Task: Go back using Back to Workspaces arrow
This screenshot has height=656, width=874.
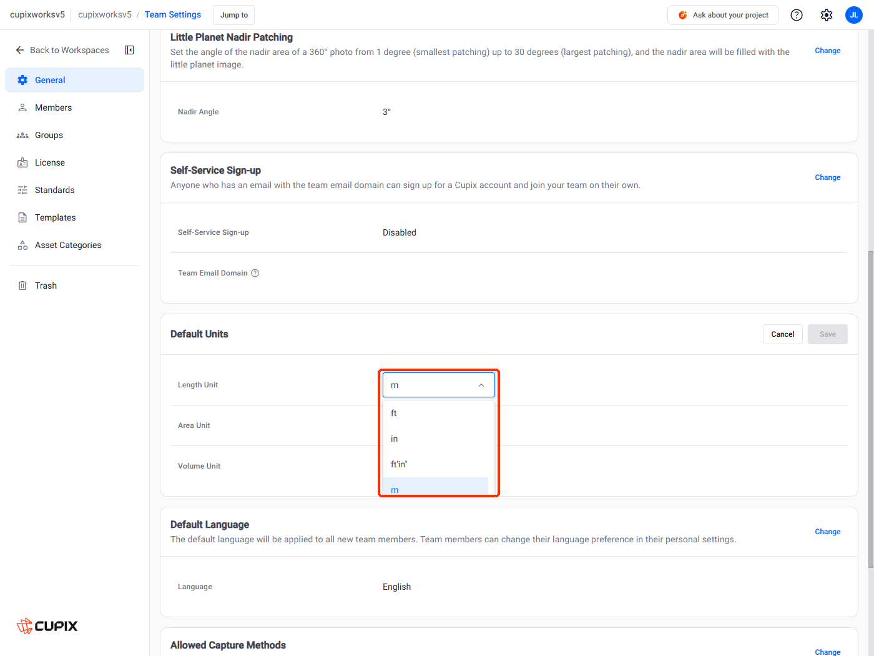Action: point(20,50)
